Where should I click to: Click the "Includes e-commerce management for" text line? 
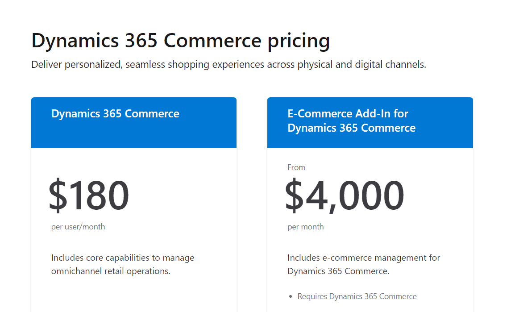tap(364, 258)
